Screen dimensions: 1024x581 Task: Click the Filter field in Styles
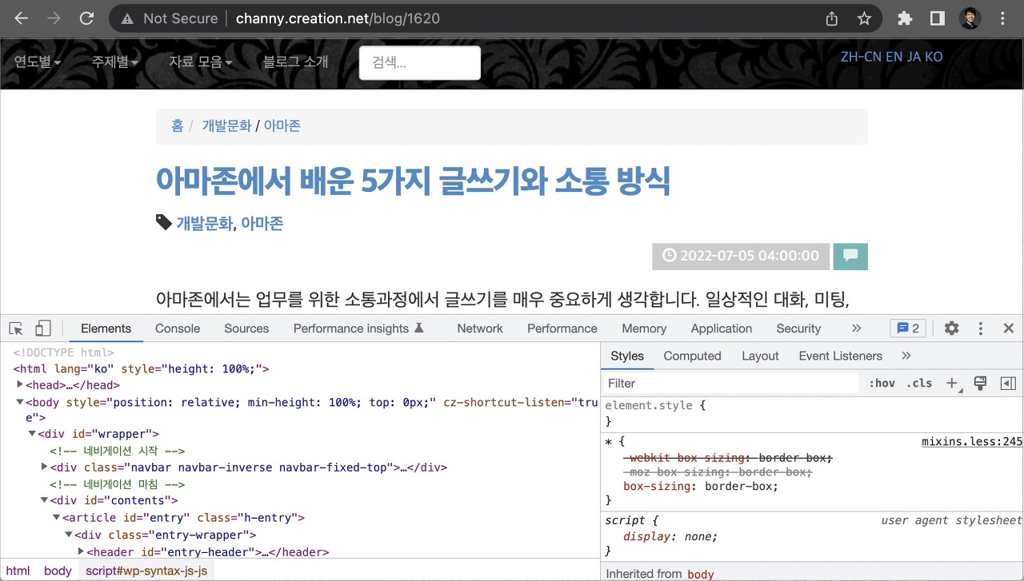pyautogui.click(x=731, y=384)
